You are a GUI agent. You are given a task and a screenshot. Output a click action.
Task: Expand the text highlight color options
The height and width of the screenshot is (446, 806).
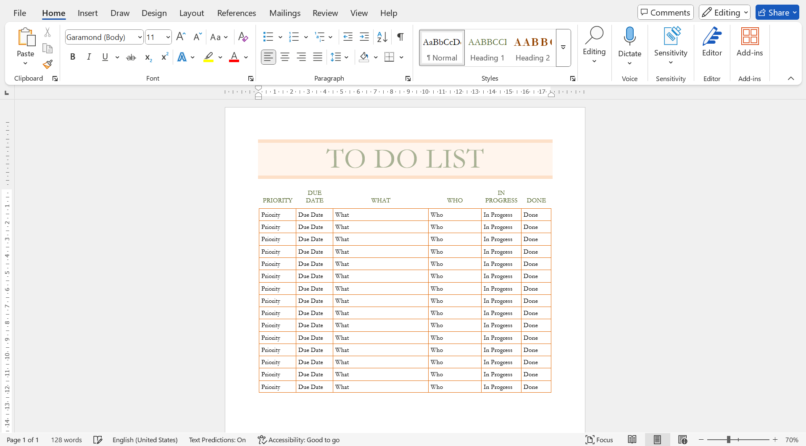220,57
